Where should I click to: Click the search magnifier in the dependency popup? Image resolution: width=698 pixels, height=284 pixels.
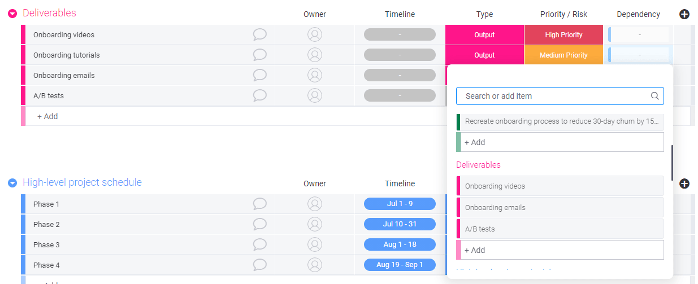654,96
